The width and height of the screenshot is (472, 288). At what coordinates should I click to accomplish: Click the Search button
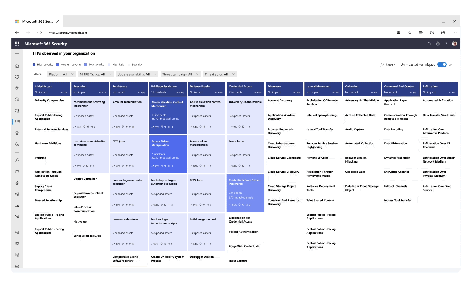(388, 65)
